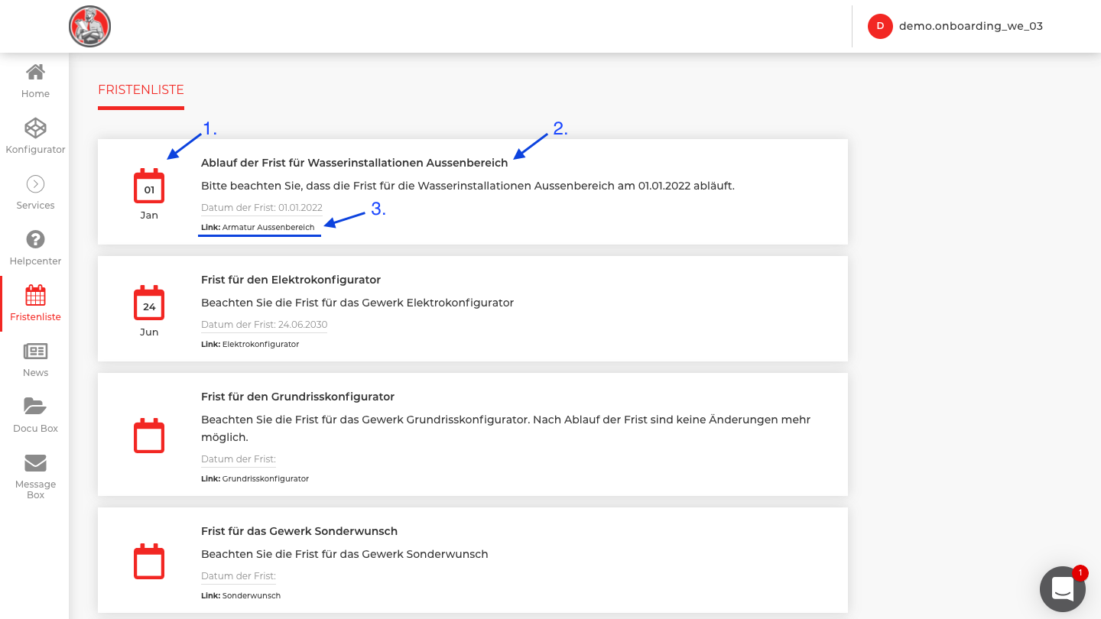Open the Message Box envelope icon
Viewport: 1101px width, 619px height.
[x=35, y=463]
